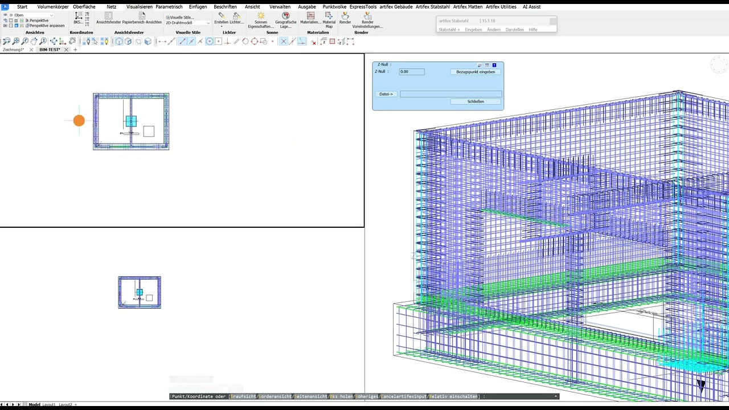Screen dimensions: 729x410
Task: Switch to the Einfügen ribbon tab
Action: (x=198, y=7)
